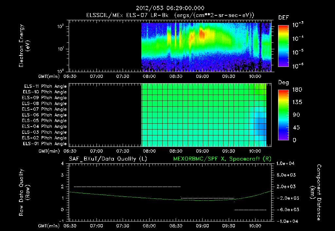
Task: Click the green MEXORBMC/SPF X, Spacecraft (R) title
Action: [222, 159]
